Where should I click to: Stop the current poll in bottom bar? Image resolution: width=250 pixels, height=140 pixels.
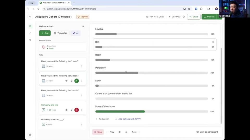[98, 132]
